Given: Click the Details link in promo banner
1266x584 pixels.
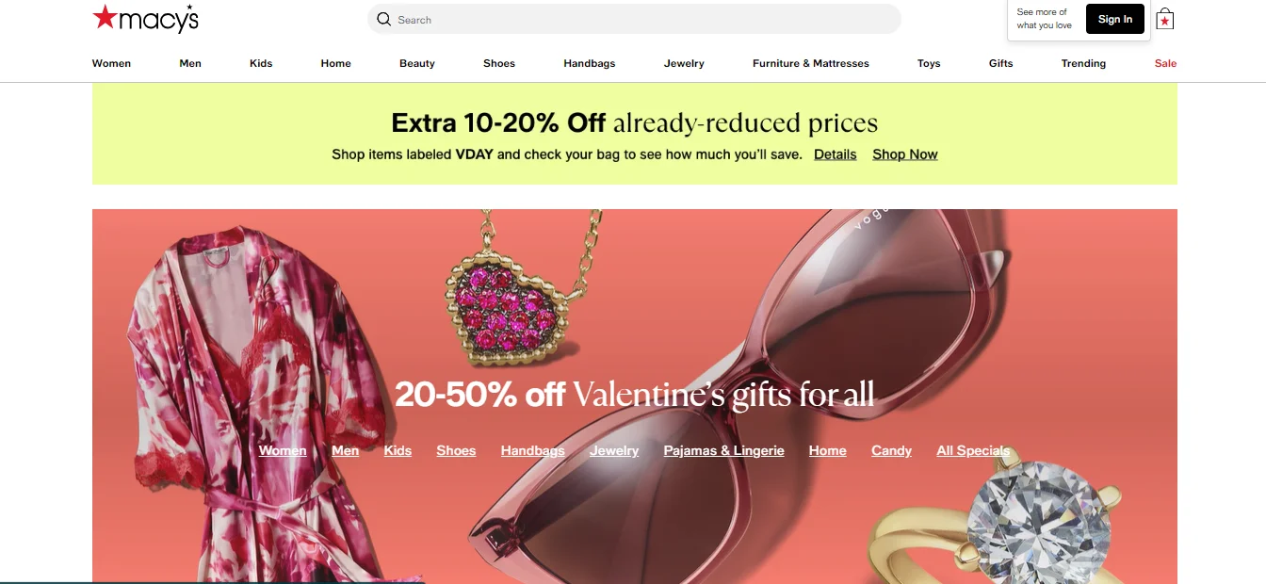Looking at the screenshot, I should (836, 154).
